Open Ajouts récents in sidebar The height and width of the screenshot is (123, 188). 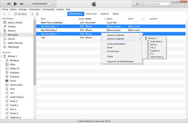[x=15, y=22]
